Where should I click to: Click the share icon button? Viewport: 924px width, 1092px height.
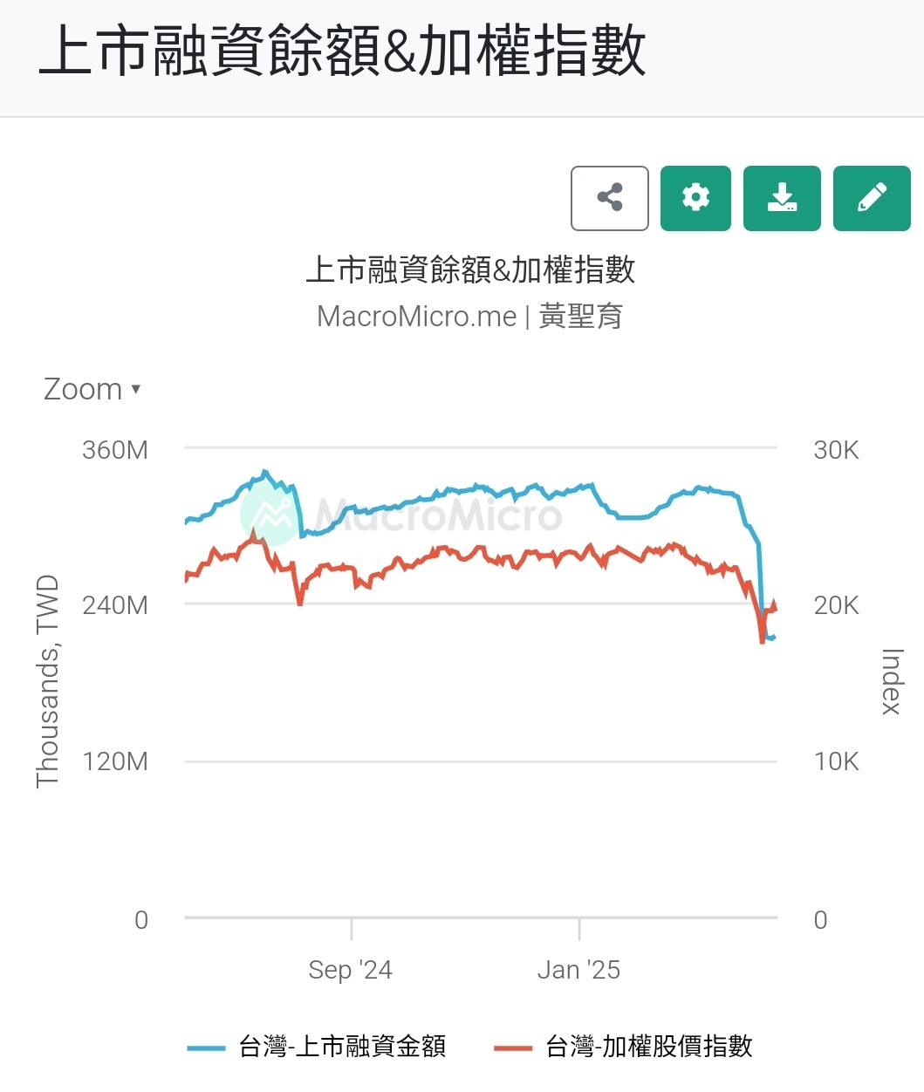tap(609, 198)
